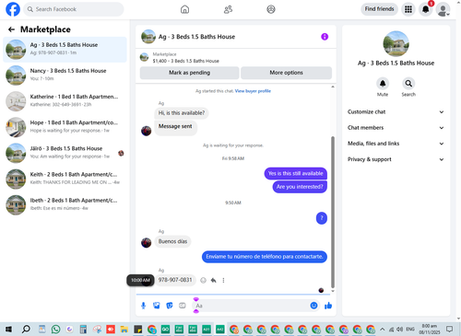Reply to the 978-907-0831 message
This screenshot has height=336, width=461.
point(213,280)
